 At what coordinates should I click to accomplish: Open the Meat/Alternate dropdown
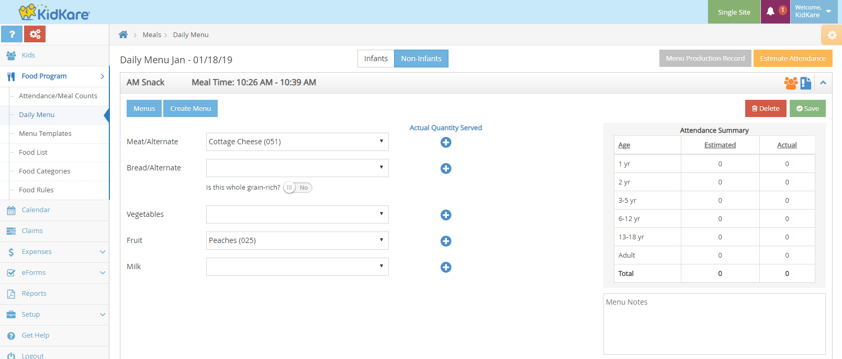click(297, 142)
